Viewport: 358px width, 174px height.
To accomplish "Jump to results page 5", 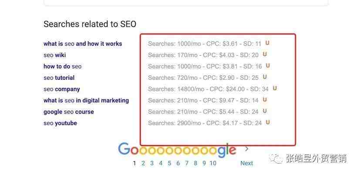I will coord(169,163).
